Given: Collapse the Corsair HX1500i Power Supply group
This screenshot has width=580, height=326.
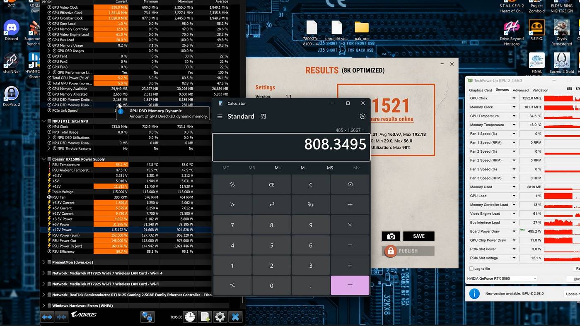Looking at the screenshot, I should [44, 159].
